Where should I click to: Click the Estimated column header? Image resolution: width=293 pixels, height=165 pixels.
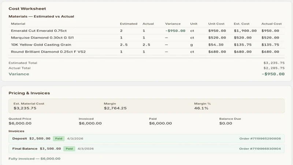click(129, 24)
